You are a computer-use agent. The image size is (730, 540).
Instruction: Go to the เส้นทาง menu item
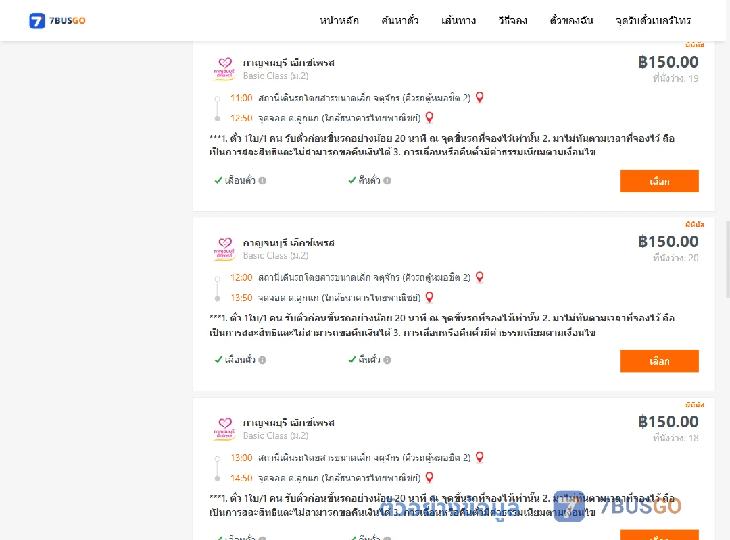pos(458,20)
